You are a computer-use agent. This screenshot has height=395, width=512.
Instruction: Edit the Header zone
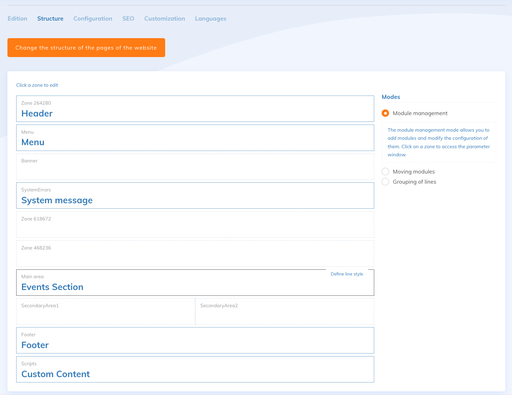point(195,109)
